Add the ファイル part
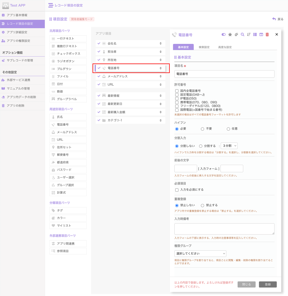 68,76
